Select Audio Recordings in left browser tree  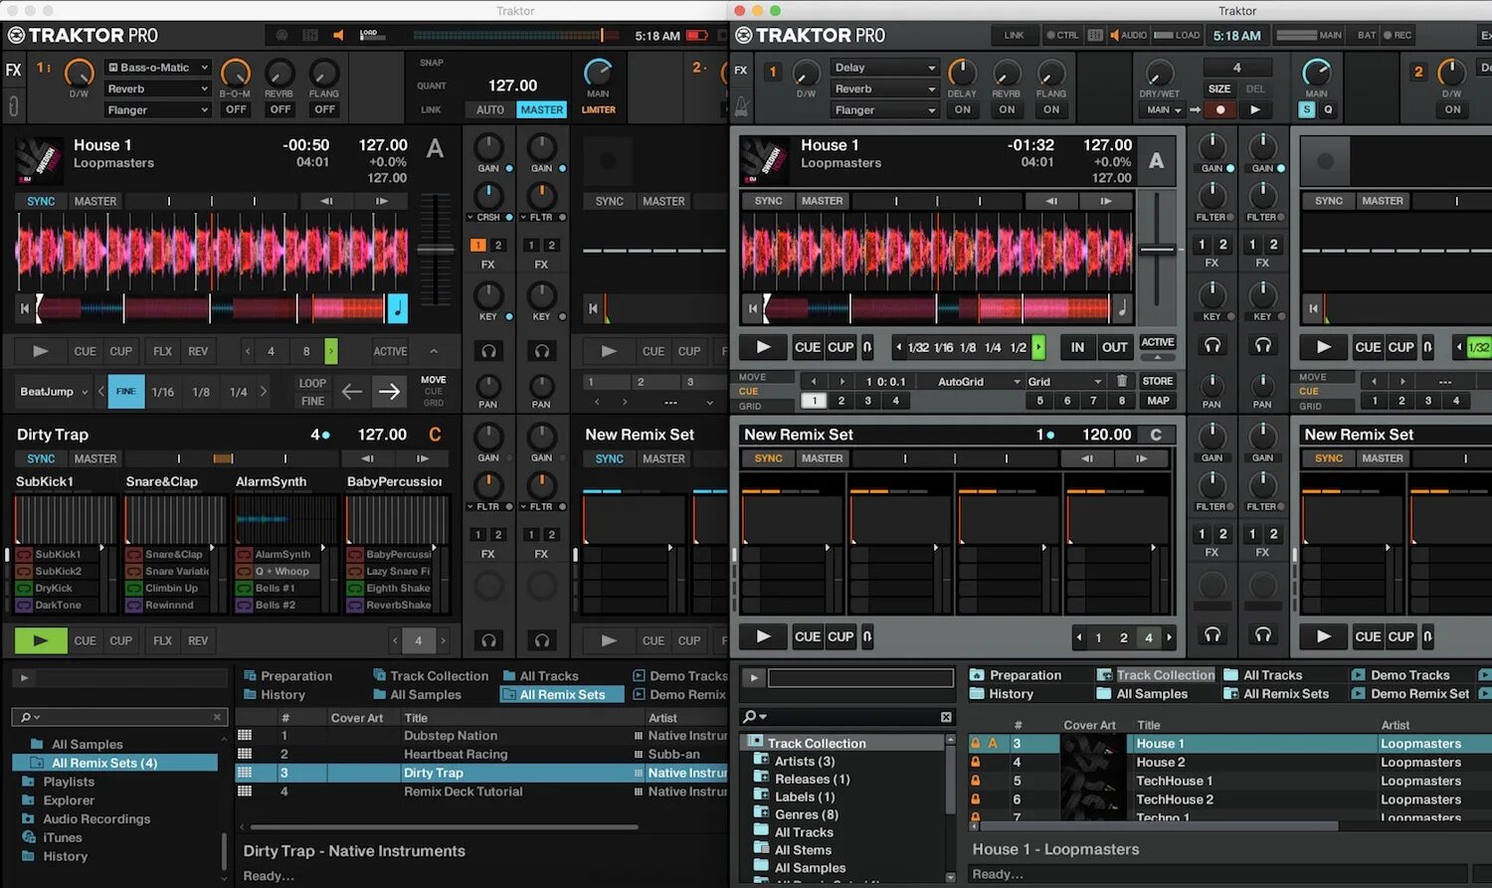pos(96,818)
